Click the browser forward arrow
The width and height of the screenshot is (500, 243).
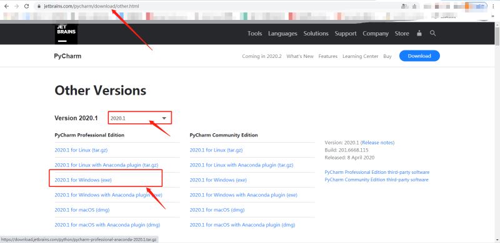click(x=17, y=6)
